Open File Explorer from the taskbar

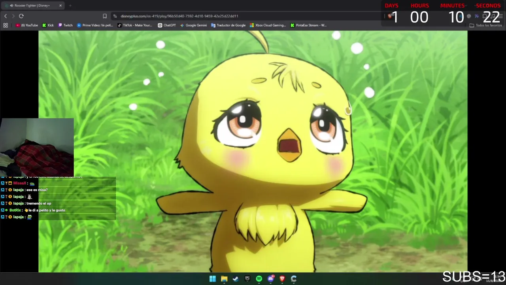coord(224,279)
